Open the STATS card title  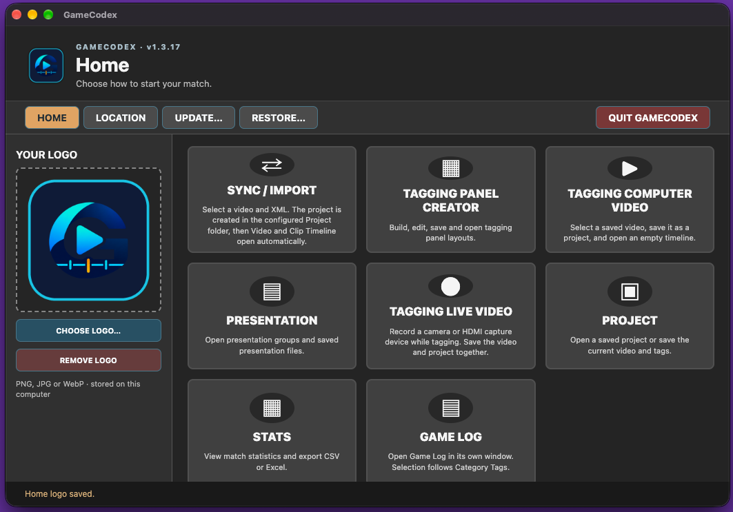(272, 437)
